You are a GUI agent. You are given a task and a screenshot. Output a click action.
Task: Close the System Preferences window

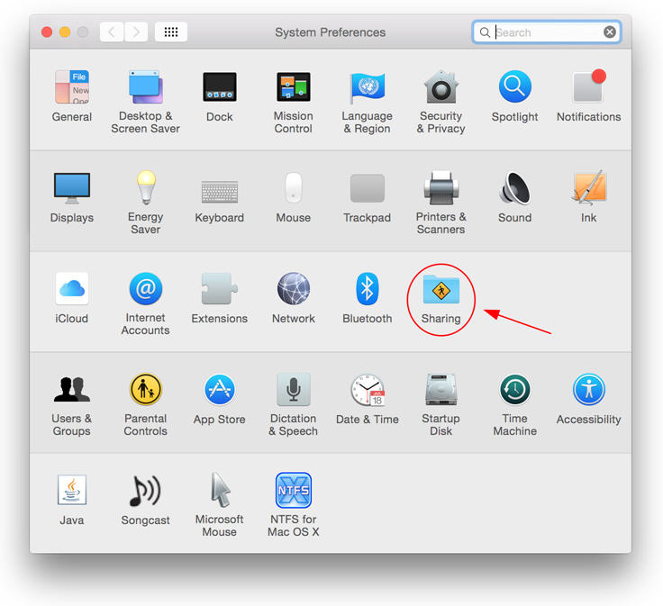[47, 32]
